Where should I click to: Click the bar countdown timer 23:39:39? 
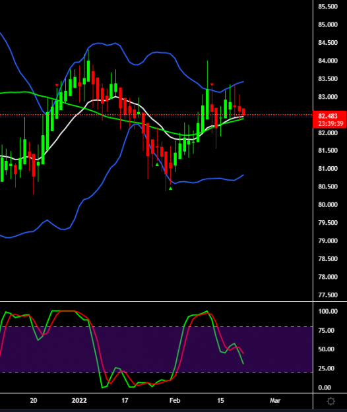[331, 123]
